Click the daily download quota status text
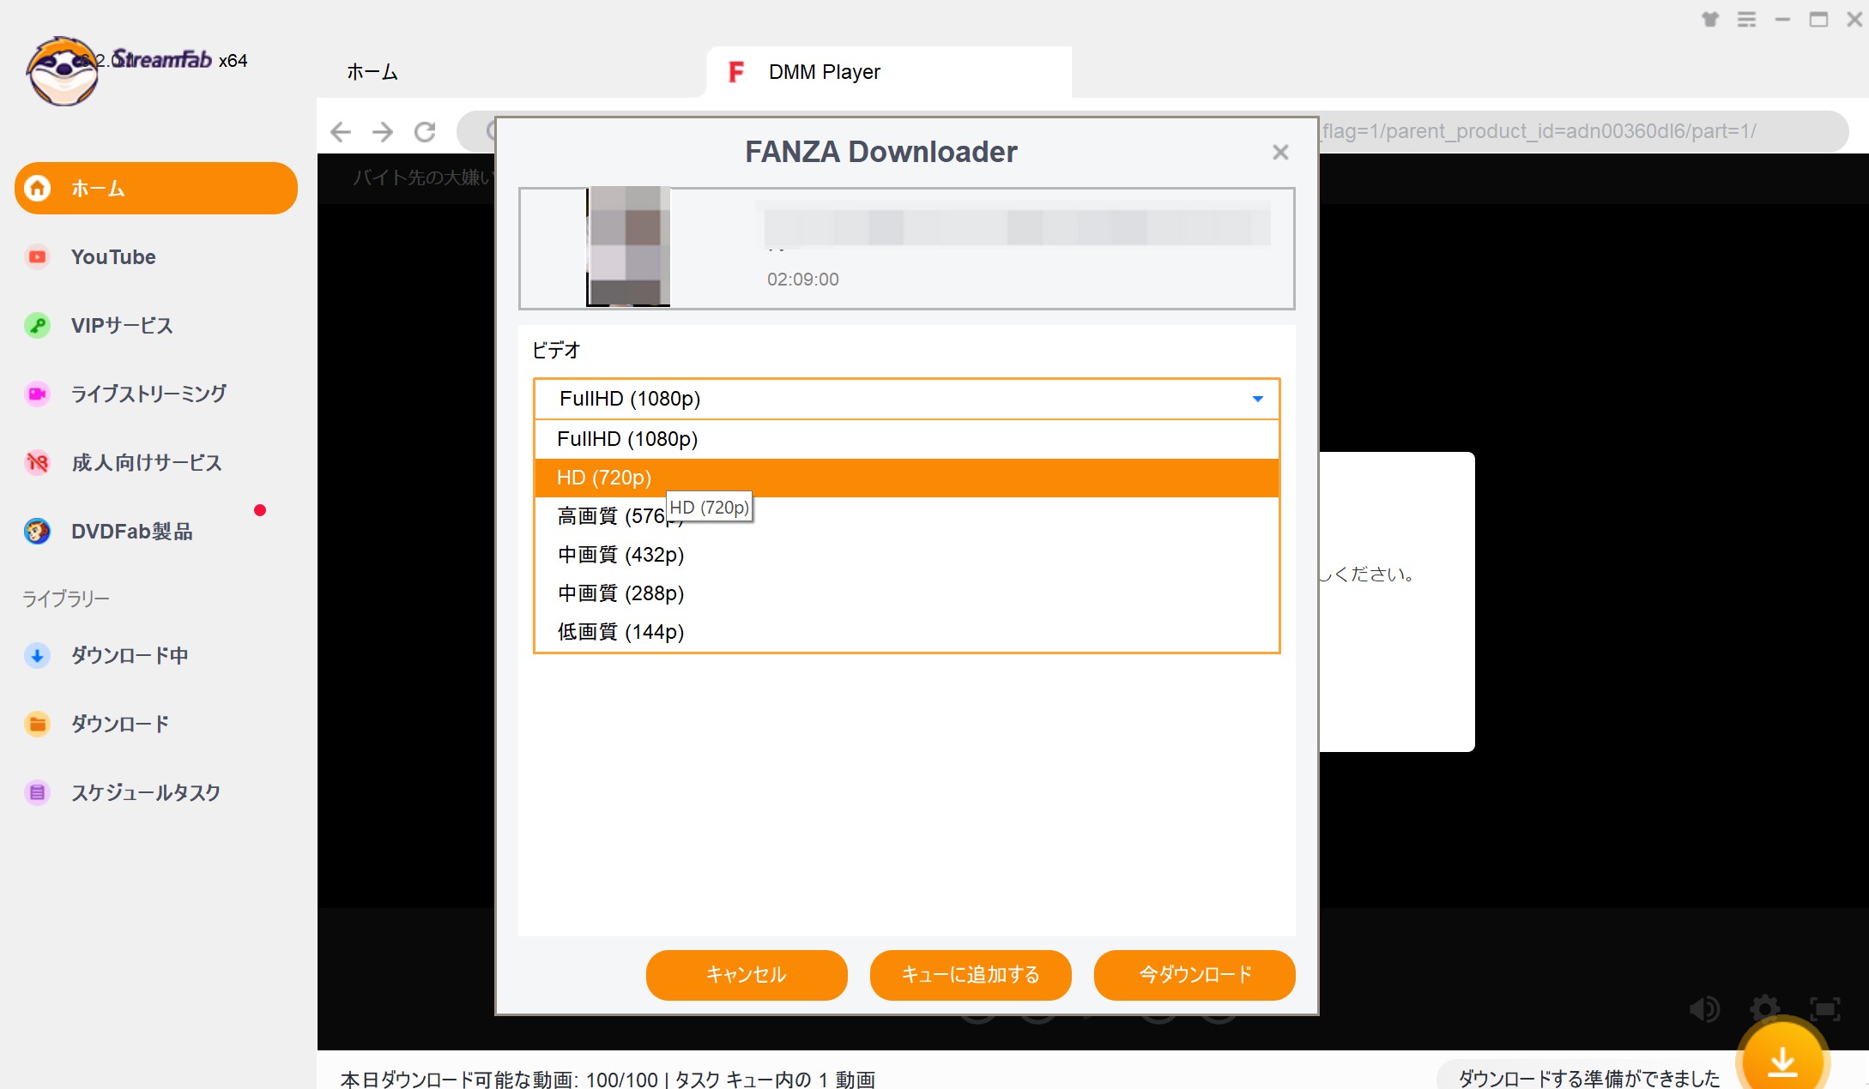Image resolution: width=1869 pixels, height=1089 pixels. click(608, 1079)
